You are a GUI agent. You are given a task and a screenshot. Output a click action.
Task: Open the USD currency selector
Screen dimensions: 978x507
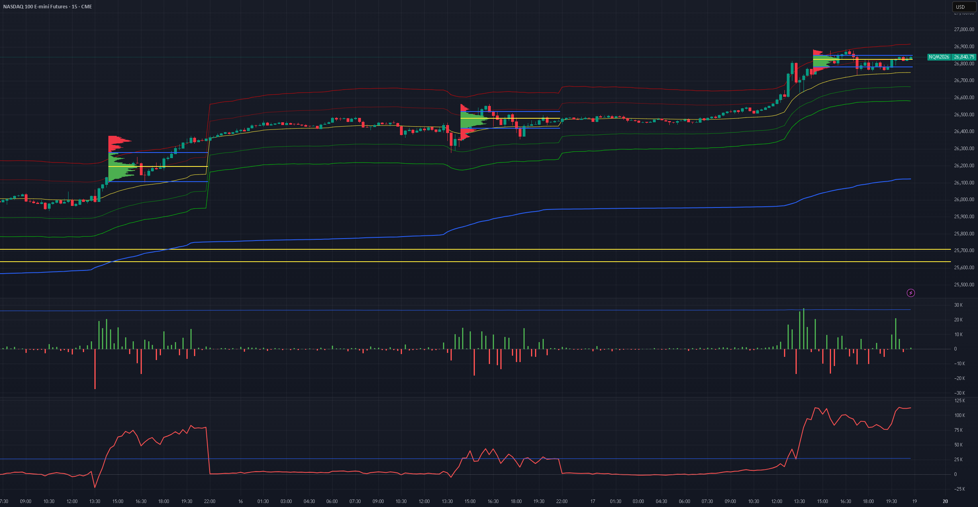click(964, 7)
